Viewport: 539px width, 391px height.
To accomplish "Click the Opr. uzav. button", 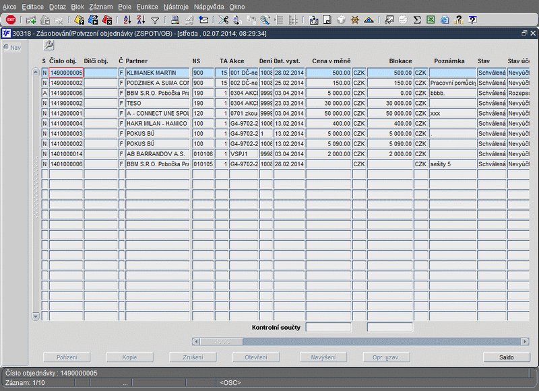I will point(386,357).
